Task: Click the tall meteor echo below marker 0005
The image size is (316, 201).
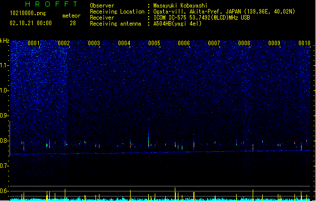Action: click(149, 139)
